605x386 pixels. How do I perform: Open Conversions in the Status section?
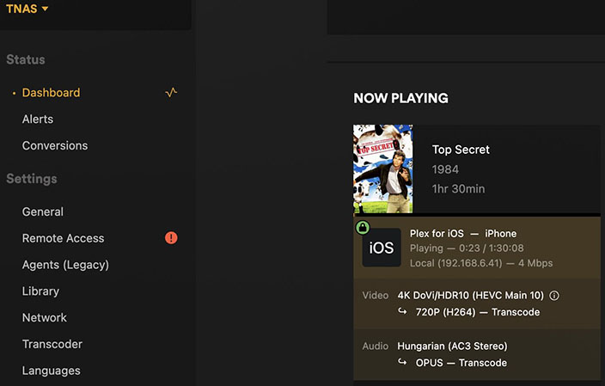pos(55,145)
